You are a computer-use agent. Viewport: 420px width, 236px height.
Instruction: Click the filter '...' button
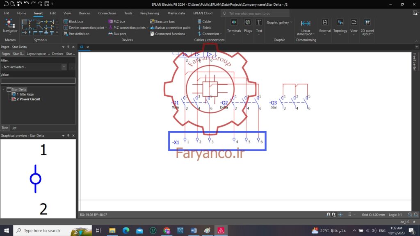click(x=72, y=67)
